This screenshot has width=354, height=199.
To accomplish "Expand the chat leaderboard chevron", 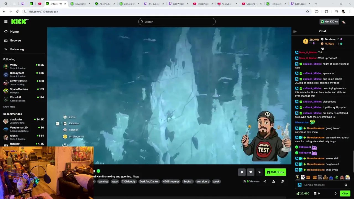I will click(x=322, y=49).
